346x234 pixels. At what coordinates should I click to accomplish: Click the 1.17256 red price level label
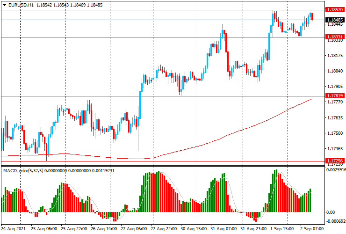pos(335,161)
